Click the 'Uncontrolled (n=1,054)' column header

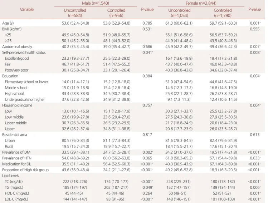[x=179, y=13]
